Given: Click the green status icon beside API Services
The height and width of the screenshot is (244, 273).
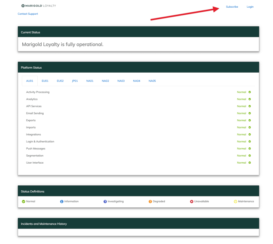Looking at the screenshot, I should click(x=250, y=106).
